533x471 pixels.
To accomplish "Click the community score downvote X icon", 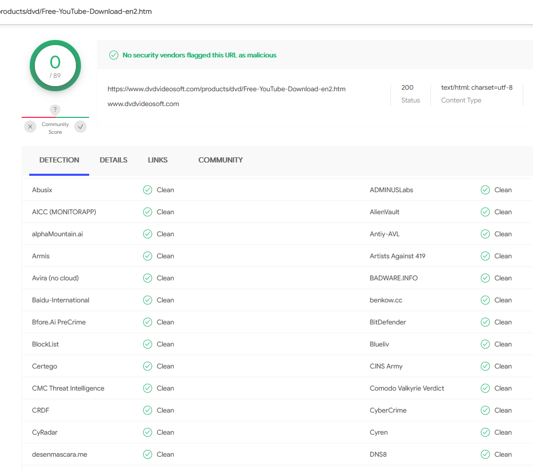I will (30, 127).
